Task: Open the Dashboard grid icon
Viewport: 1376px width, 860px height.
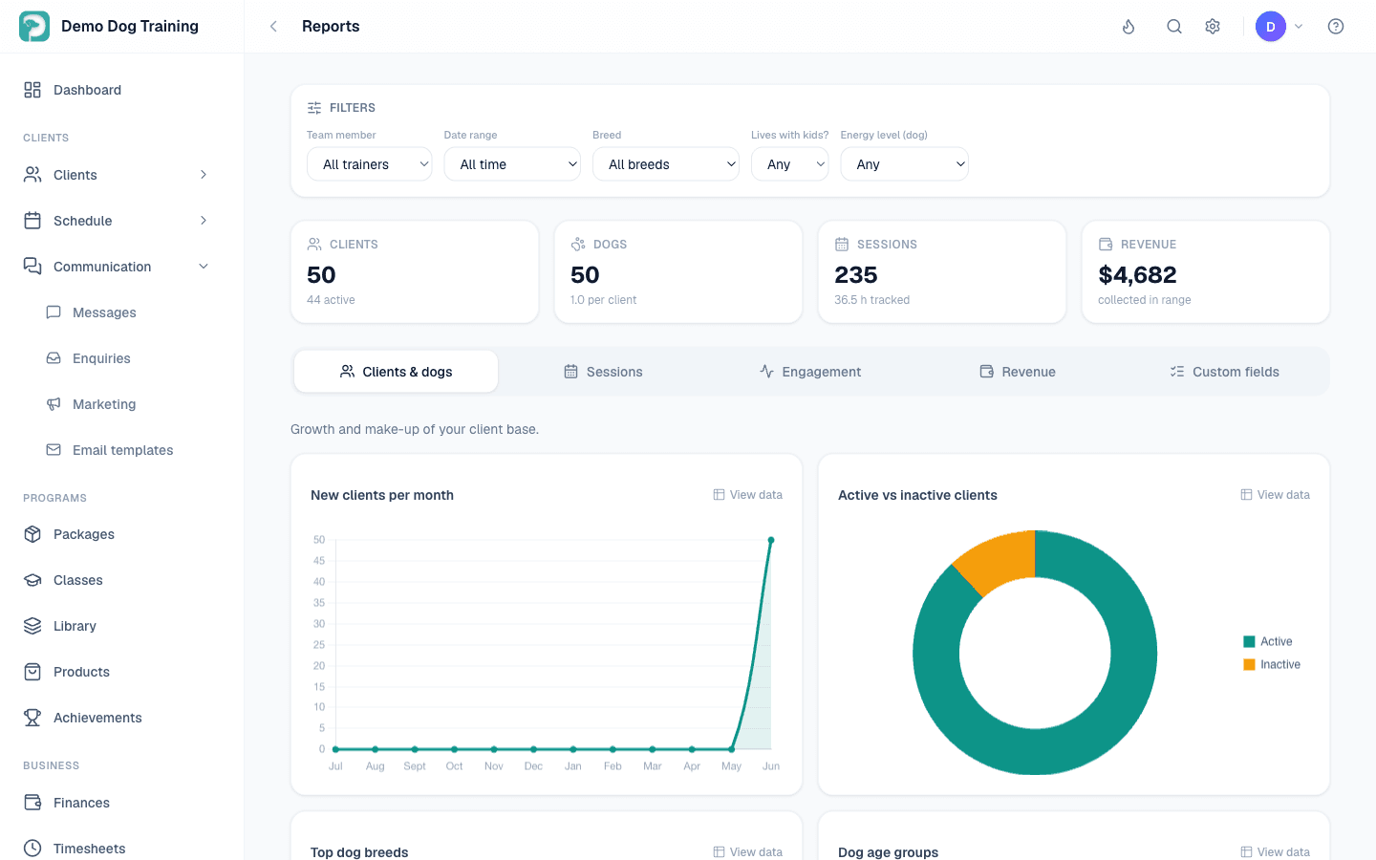Action: point(32,90)
